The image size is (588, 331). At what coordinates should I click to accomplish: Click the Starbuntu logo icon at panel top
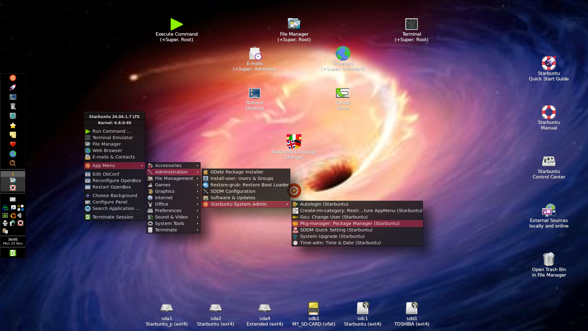pyautogui.click(x=13, y=78)
